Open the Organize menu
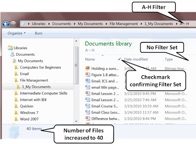 (16, 33)
